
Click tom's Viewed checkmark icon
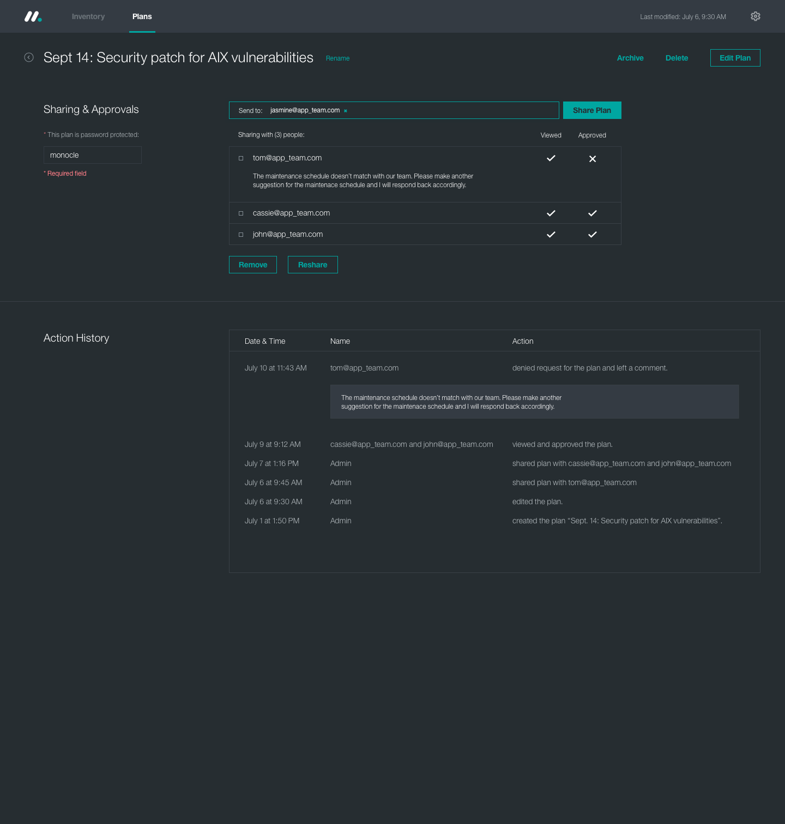551,158
